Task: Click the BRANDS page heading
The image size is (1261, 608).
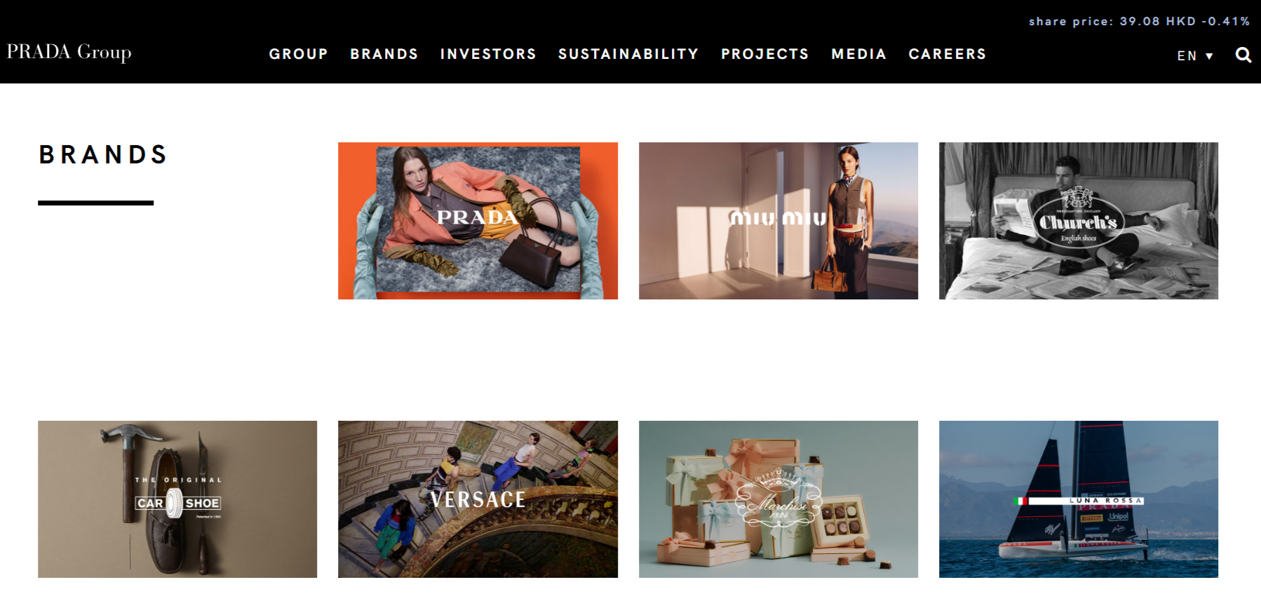Action: tap(103, 154)
